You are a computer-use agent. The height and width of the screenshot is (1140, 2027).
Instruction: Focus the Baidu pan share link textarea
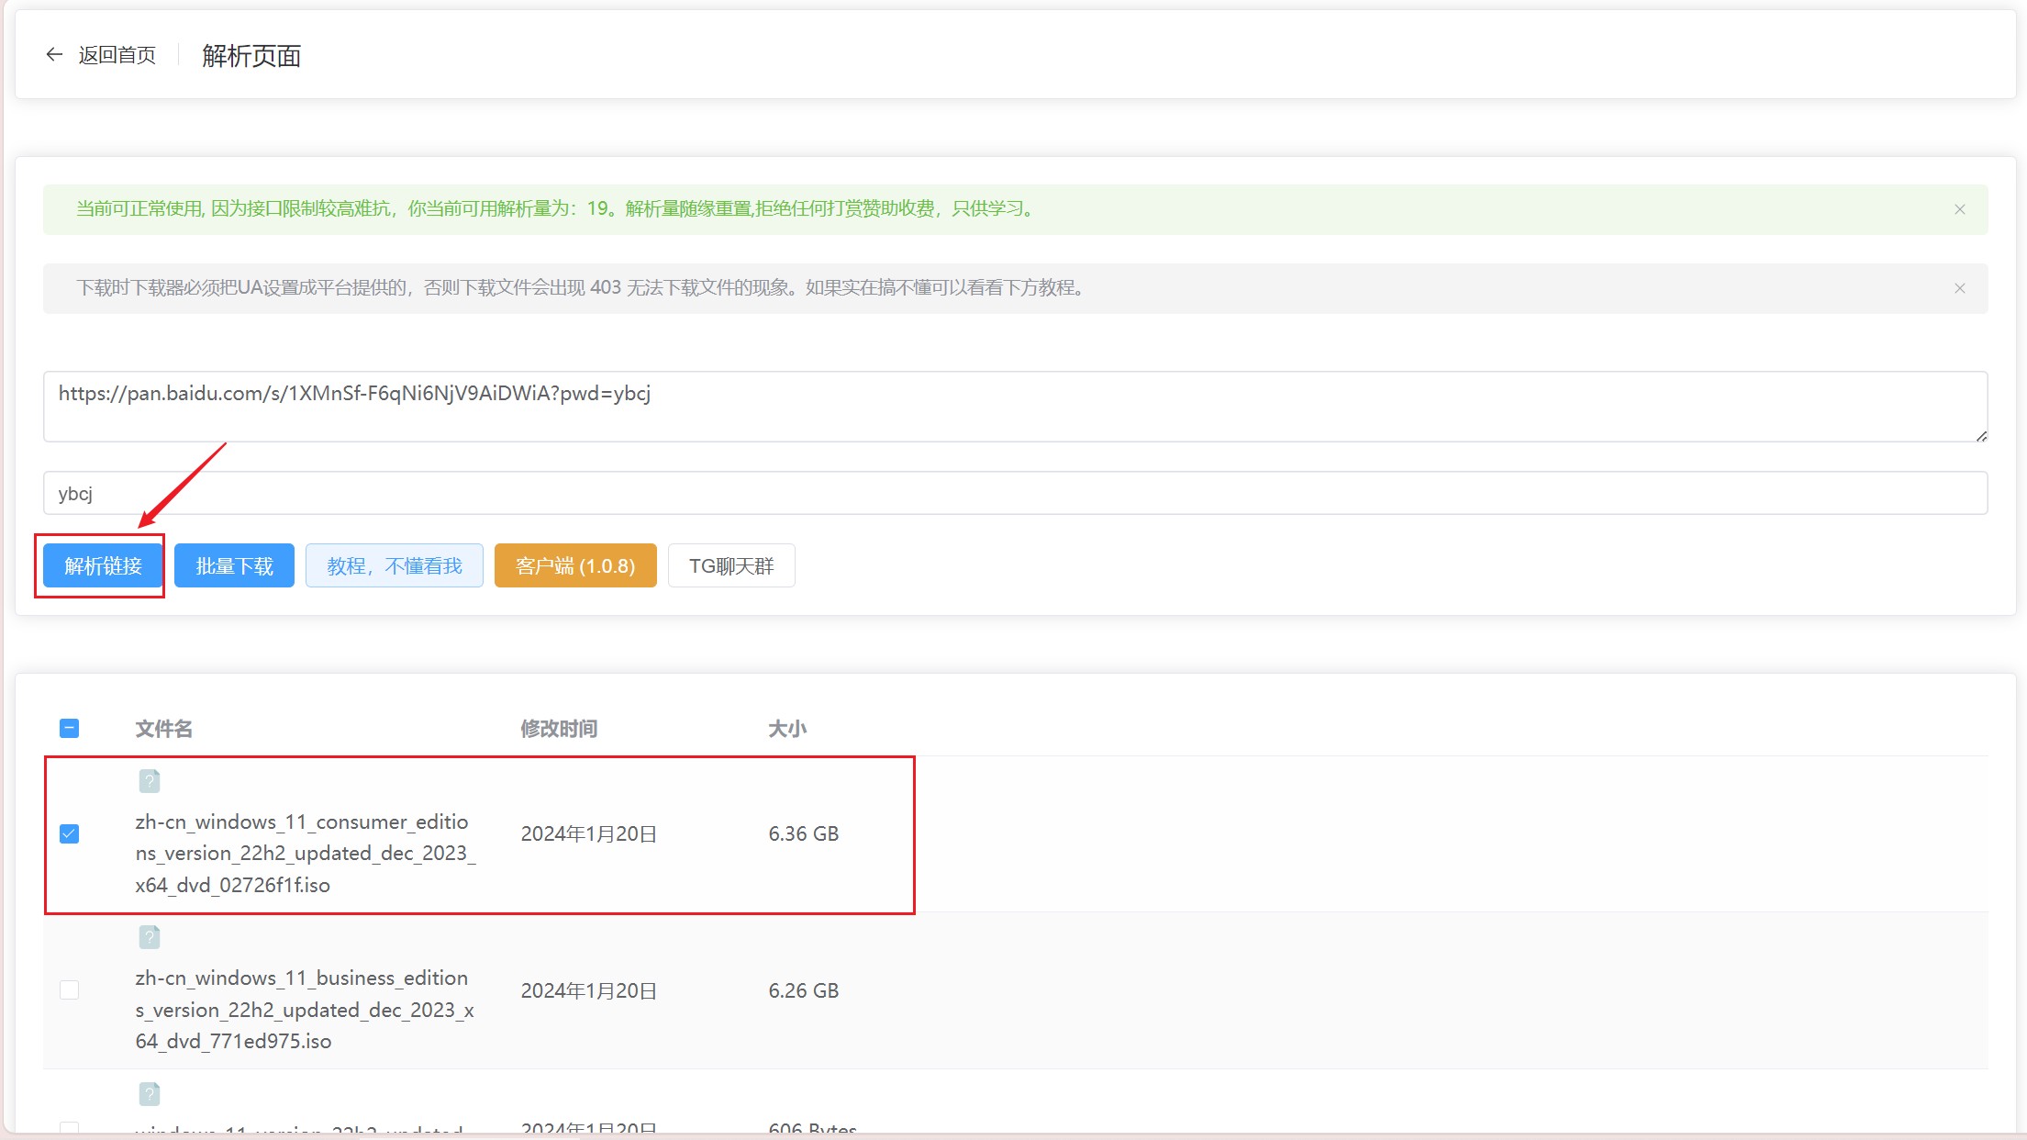1015,407
